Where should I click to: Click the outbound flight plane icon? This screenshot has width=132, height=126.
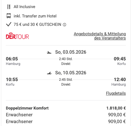pyautogui.click(x=49, y=52)
